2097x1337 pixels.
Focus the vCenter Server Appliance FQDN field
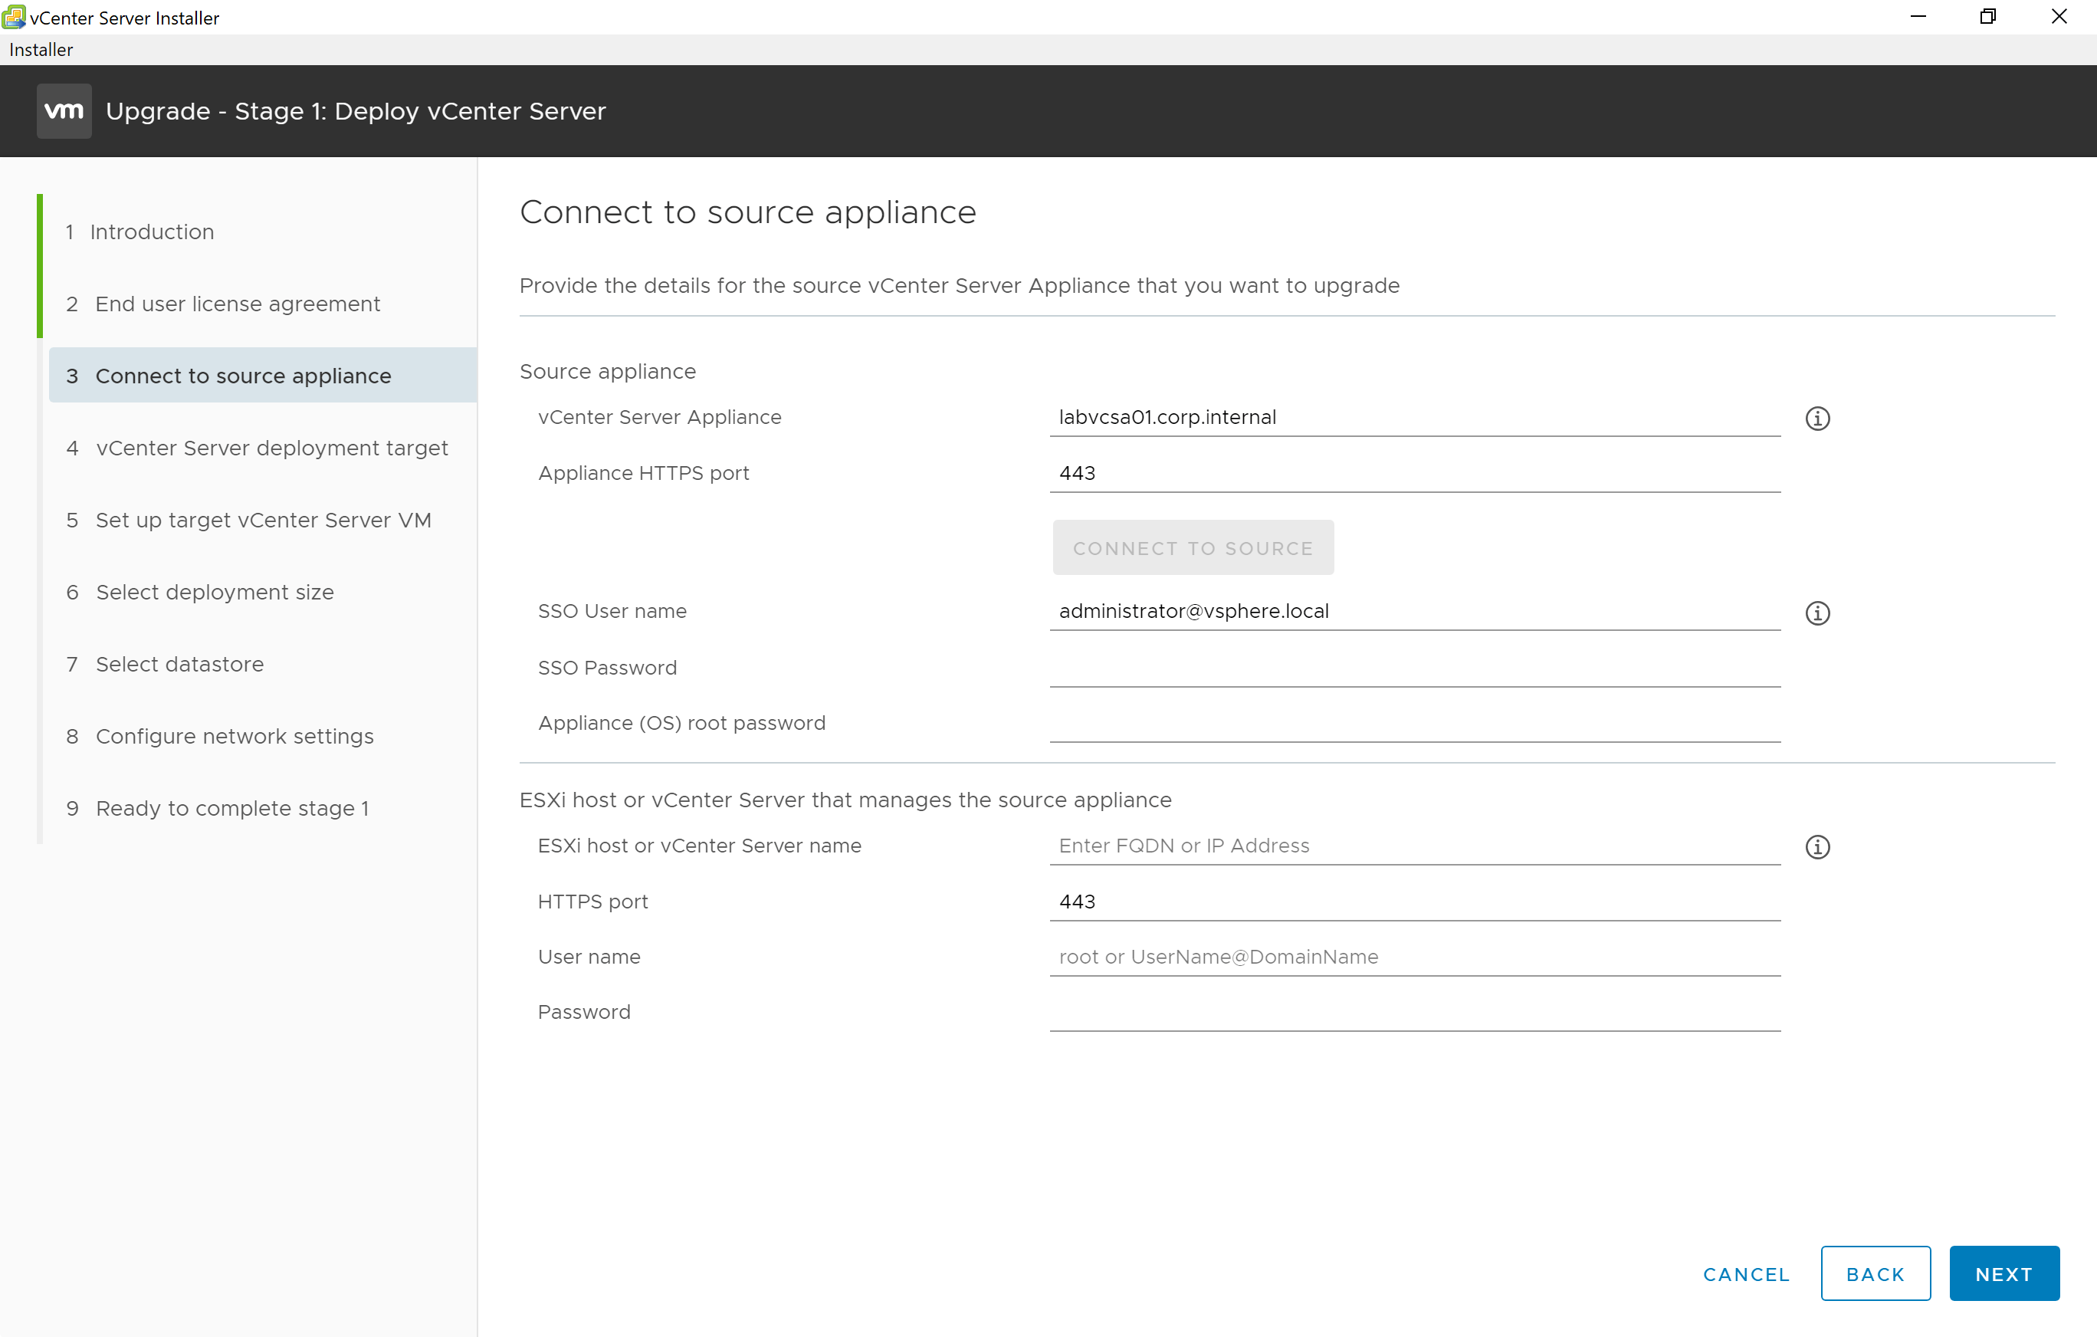pos(1414,417)
